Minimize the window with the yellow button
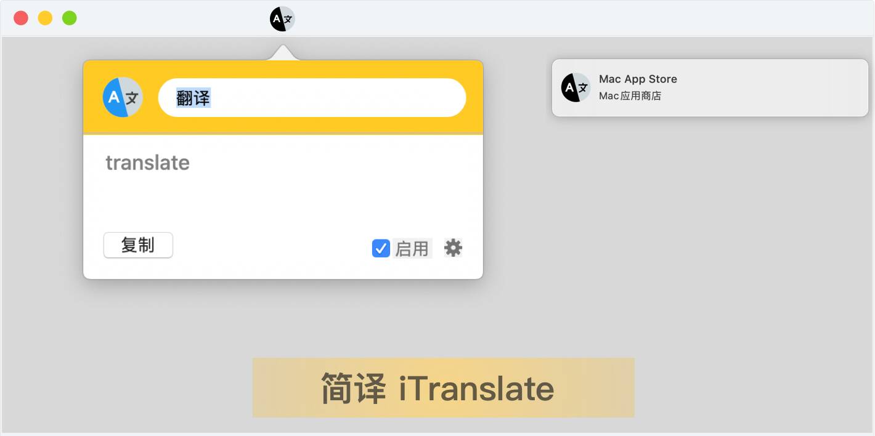 coord(45,18)
